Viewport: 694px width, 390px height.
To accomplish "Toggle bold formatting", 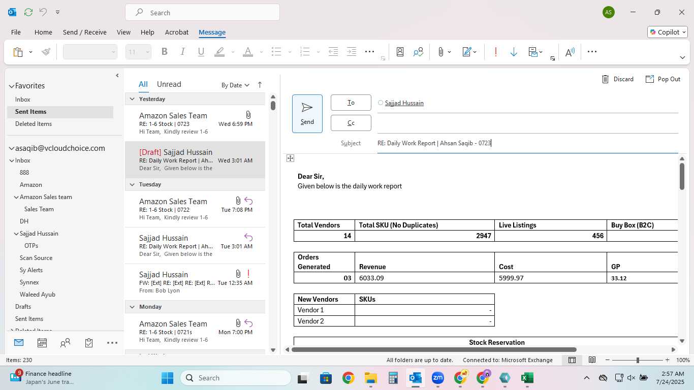I will 164,52.
